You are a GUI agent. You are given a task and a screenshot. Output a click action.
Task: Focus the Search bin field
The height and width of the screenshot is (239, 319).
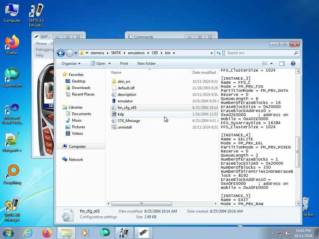[262, 53]
